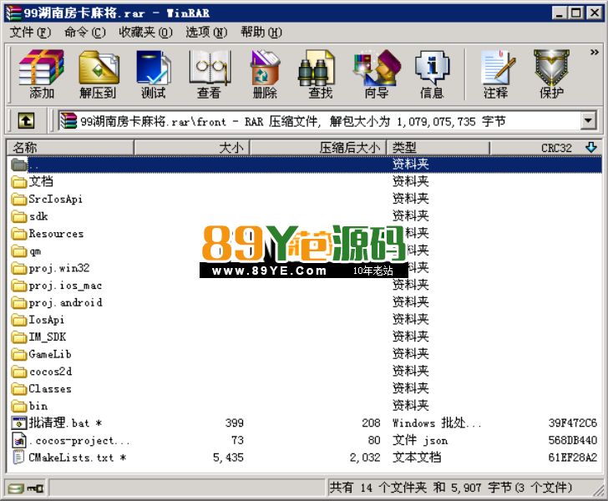Image resolution: width=608 pixels, height=501 pixels.
Task: Select the sdk folder icon
Action: click(18, 216)
